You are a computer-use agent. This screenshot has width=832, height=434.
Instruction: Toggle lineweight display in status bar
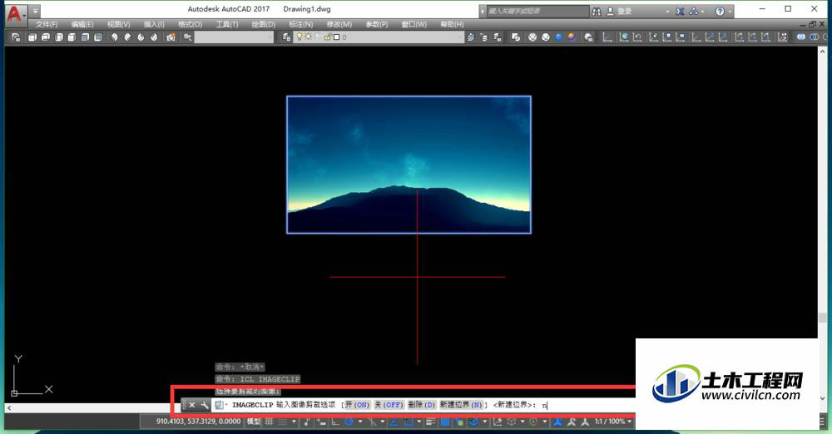point(430,422)
